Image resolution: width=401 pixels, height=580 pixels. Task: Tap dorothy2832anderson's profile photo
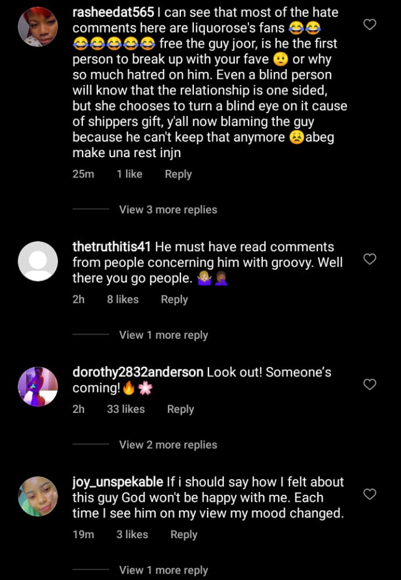[38, 386]
